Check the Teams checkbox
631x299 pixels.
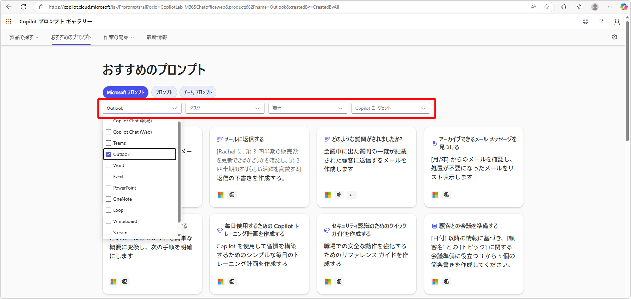[109, 143]
